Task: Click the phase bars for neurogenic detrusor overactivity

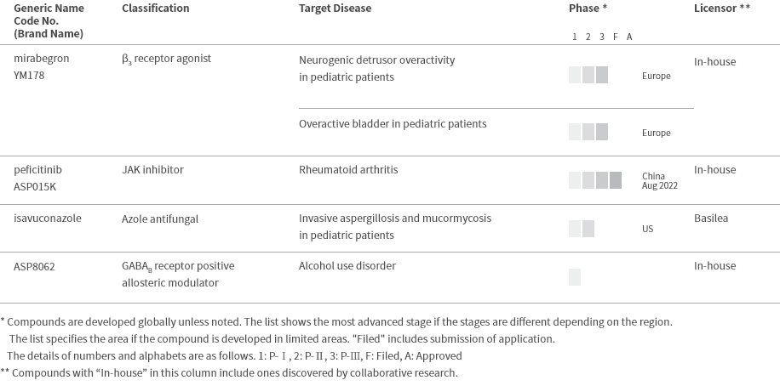Action: coord(588,75)
